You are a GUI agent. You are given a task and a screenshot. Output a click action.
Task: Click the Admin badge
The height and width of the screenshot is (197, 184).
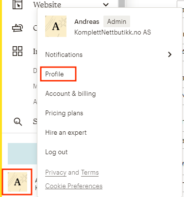point(117,21)
